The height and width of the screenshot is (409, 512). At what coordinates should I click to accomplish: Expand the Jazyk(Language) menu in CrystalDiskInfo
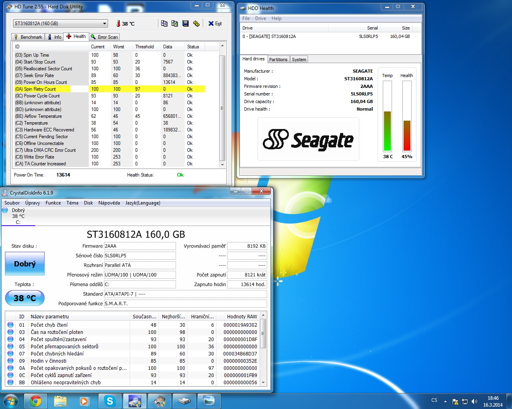[143, 203]
